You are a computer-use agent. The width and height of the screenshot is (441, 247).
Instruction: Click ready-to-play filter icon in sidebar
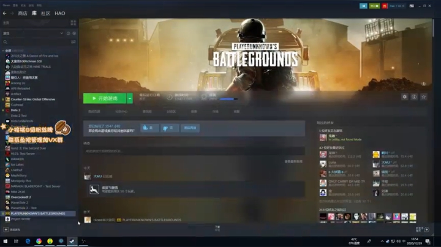pos(74,33)
